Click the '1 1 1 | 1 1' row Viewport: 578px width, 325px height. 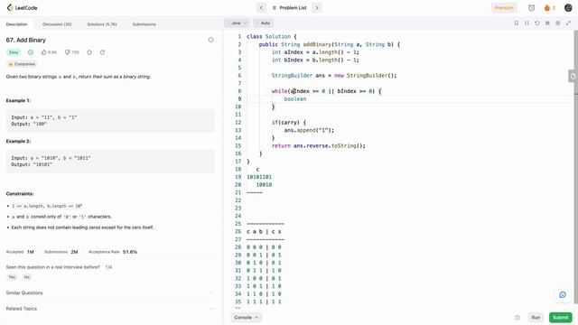pos(264,302)
